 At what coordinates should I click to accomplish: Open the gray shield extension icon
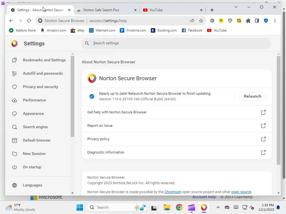click(x=230, y=21)
